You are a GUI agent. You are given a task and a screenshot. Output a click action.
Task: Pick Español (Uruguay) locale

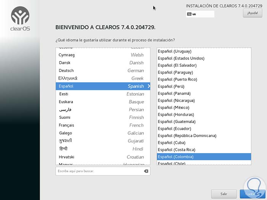[204, 51]
